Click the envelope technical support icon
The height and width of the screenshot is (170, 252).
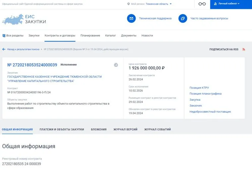tap(131, 19)
